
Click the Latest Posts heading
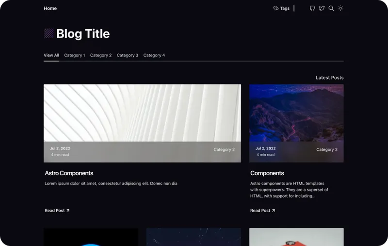[x=329, y=78]
